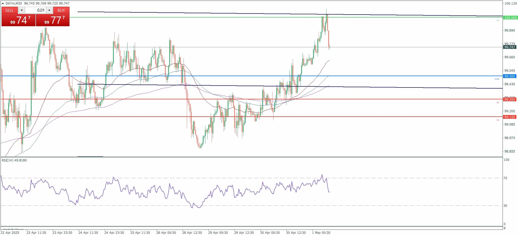This screenshot has height=236, width=518.
Task: Click the 99.890 value on price scale
Action: point(510,31)
